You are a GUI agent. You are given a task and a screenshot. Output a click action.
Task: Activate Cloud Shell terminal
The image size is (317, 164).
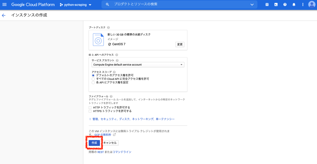(x=276, y=4)
